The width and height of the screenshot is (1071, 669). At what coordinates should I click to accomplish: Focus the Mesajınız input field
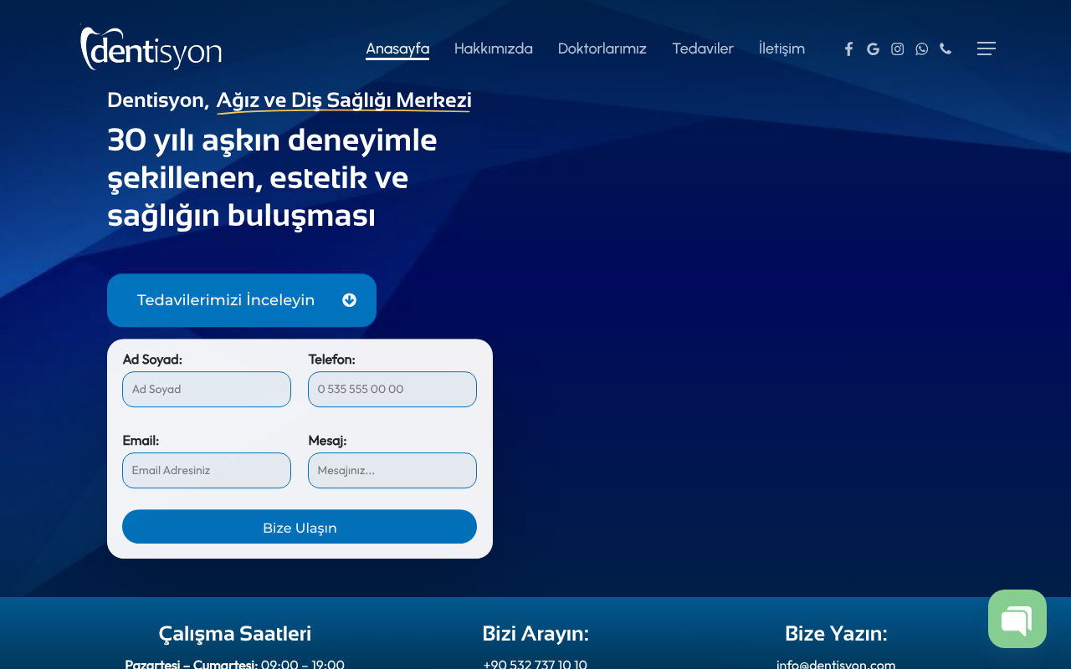tap(392, 471)
